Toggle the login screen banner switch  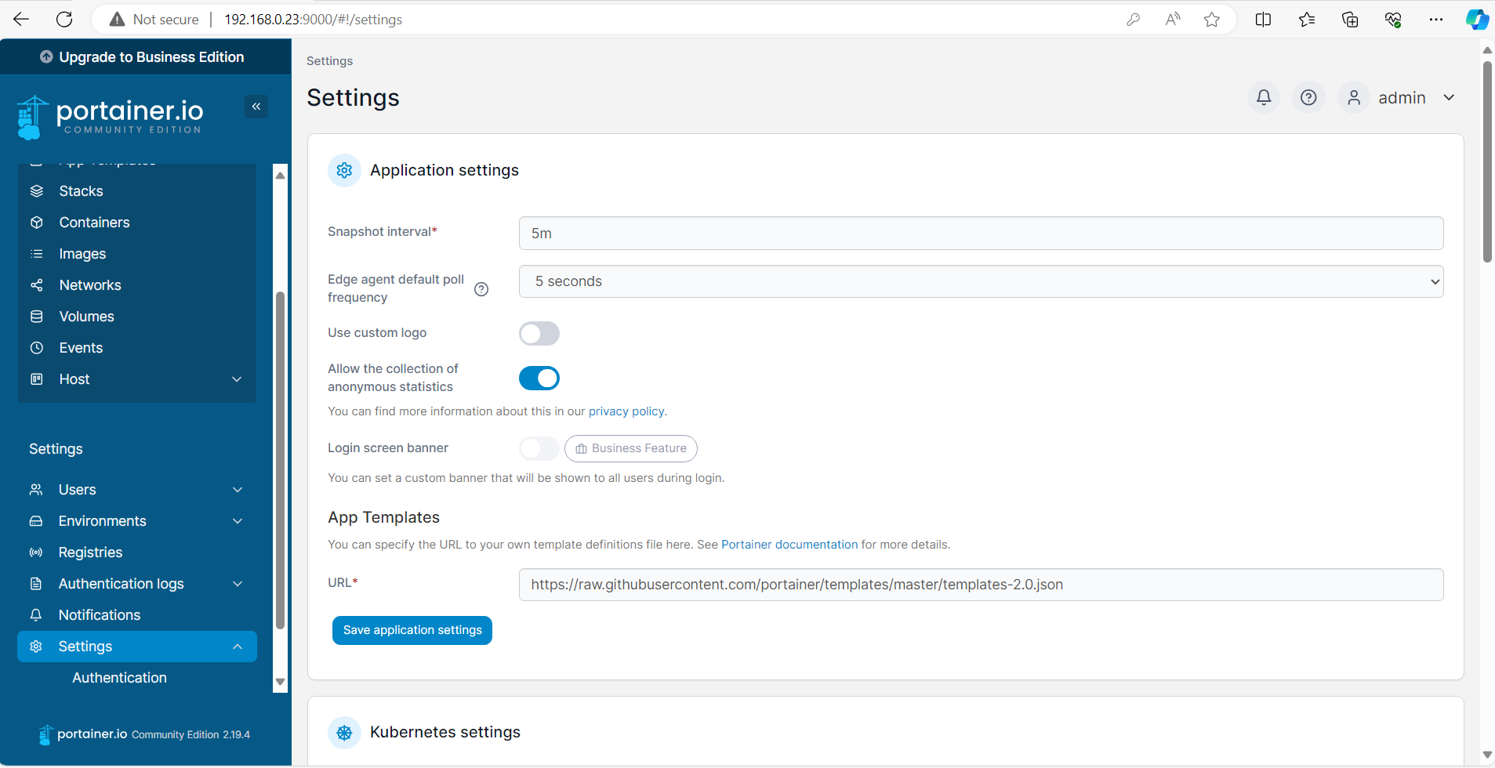pos(539,448)
